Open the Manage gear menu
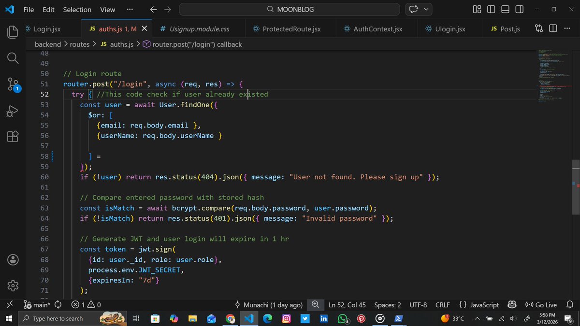580x326 pixels. click(x=13, y=285)
